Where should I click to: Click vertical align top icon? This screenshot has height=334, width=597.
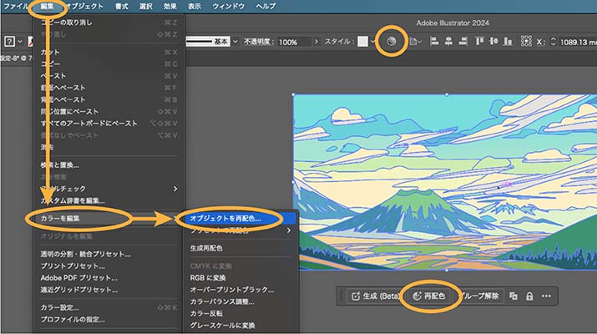(x=479, y=41)
